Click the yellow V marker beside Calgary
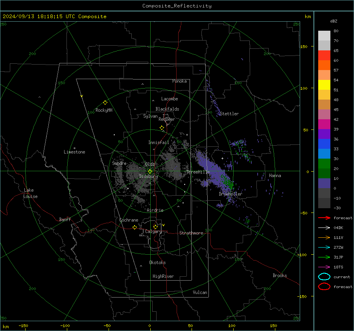Viewport: 354px width, 331px height. point(164,225)
